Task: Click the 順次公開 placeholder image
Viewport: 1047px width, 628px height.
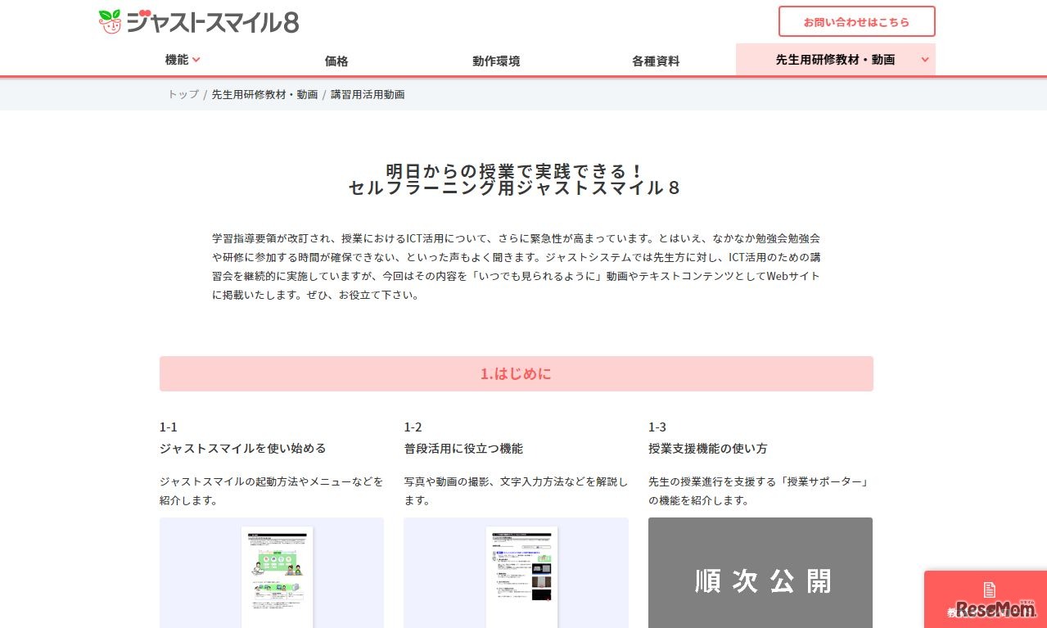Action: coord(760,573)
